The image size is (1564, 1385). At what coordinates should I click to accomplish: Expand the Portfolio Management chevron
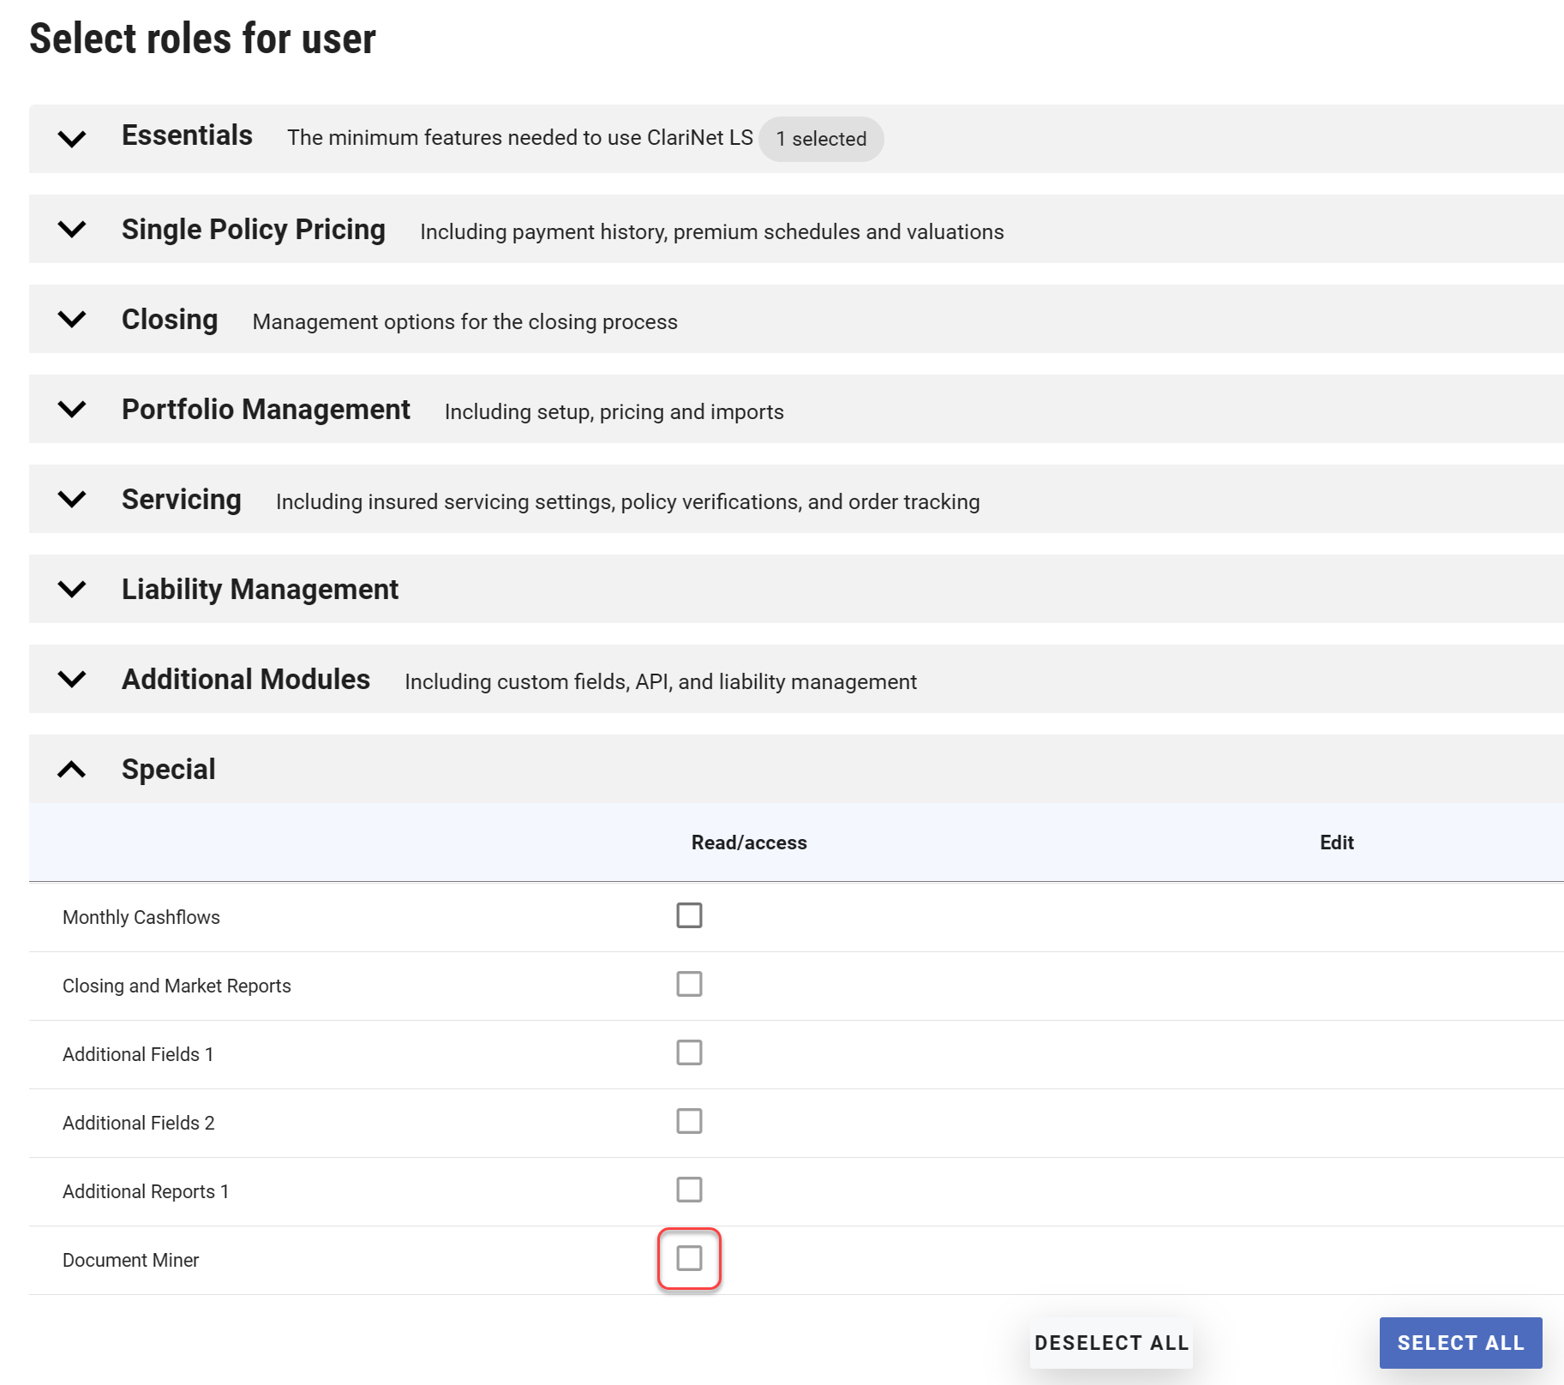[72, 410]
